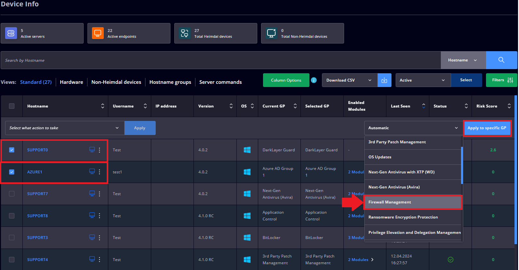Select Firewall Management from the list
The image size is (519, 270).
pos(413,202)
